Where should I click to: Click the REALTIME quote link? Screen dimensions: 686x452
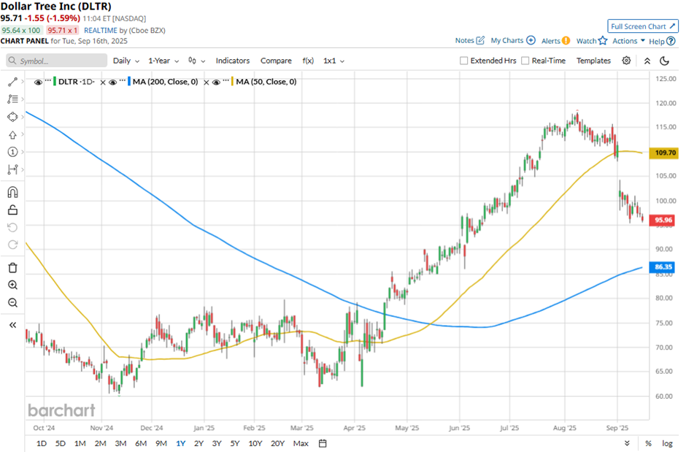(101, 30)
